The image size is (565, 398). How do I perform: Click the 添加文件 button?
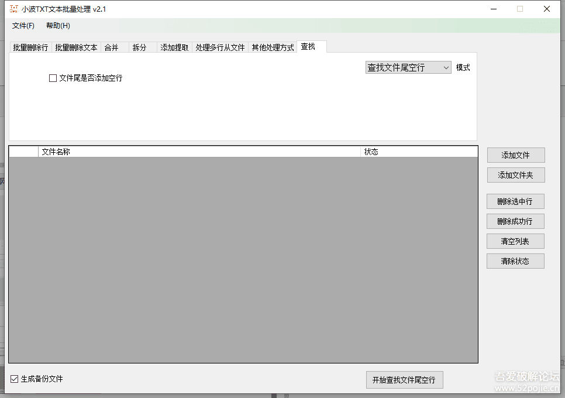point(515,155)
